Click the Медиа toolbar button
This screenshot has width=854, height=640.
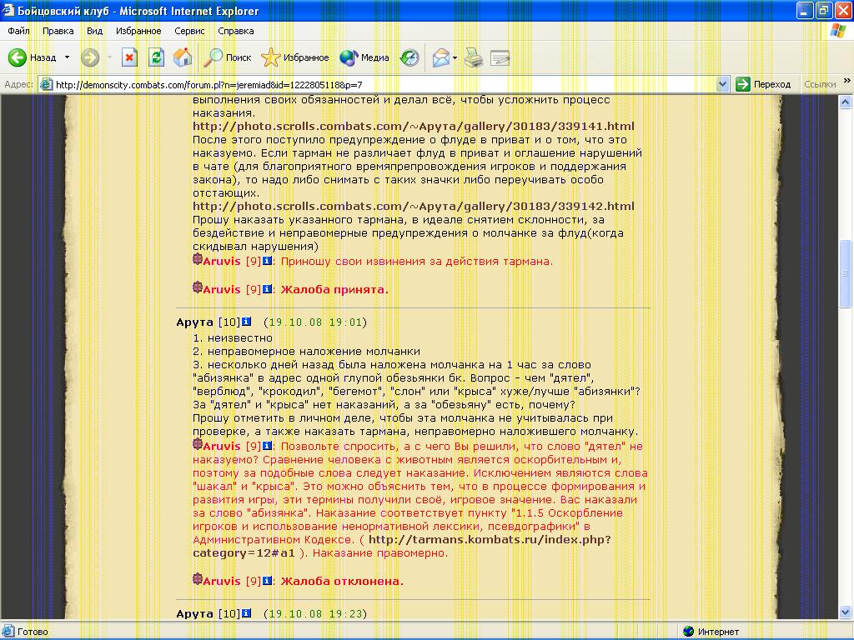click(365, 57)
